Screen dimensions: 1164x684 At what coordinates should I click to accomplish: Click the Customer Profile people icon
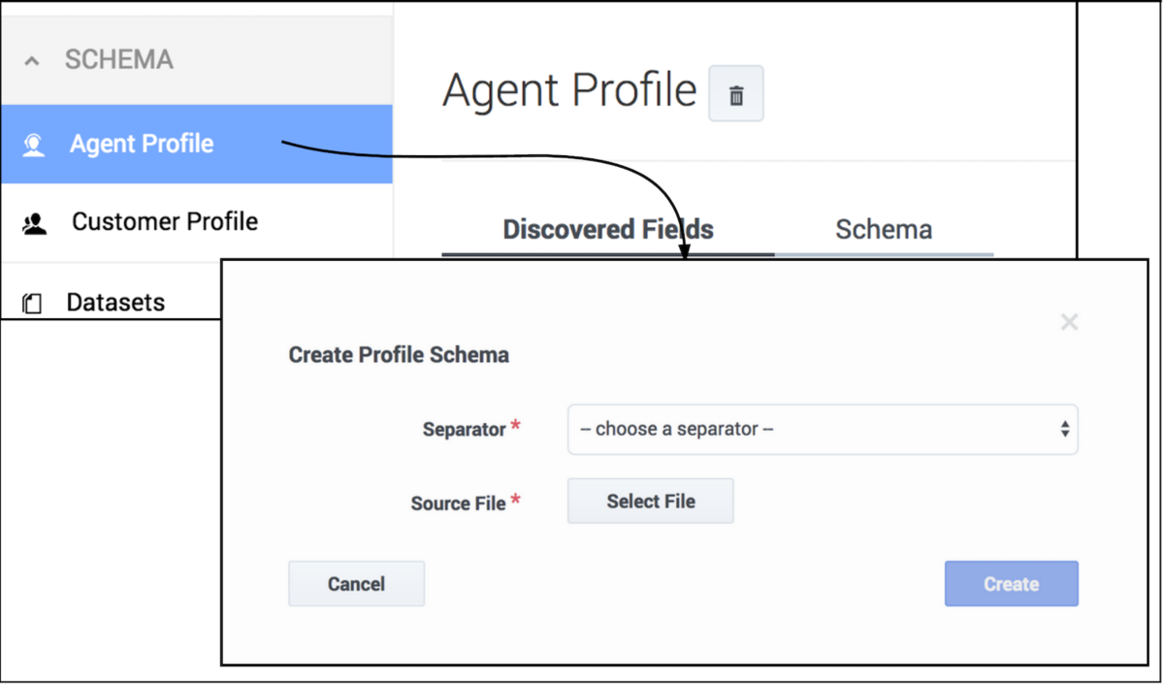35,224
